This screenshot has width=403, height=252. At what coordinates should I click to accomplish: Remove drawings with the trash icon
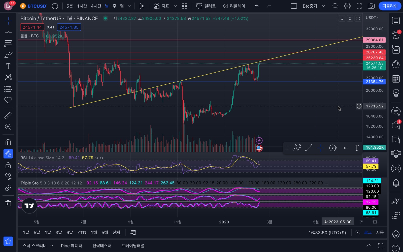pos(8,203)
